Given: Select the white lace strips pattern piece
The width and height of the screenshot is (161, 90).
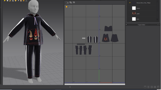Looking at the screenshot, I should coord(84,38).
